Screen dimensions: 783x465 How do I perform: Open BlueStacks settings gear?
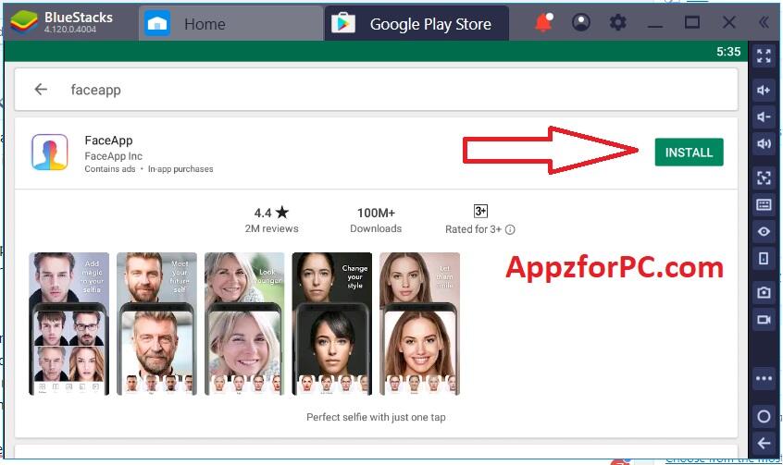pyautogui.click(x=617, y=22)
